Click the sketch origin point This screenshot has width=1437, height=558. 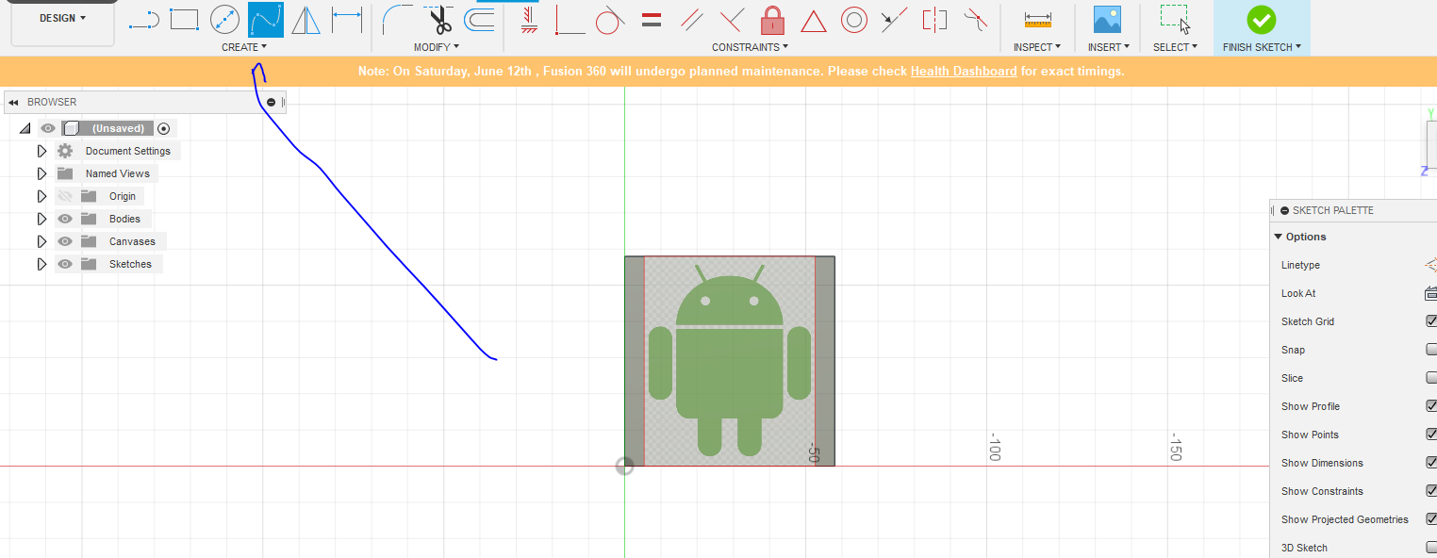point(624,466)
